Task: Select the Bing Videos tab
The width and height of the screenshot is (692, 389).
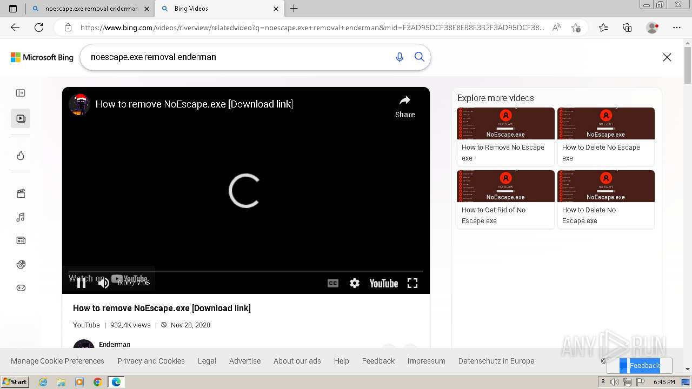Action: (x=219, y=9)
